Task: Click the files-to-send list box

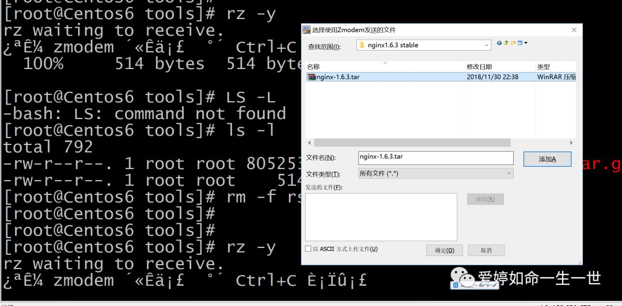Action: 381,217
